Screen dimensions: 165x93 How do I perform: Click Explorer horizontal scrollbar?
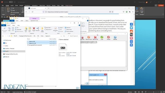(x=35, y=86)
